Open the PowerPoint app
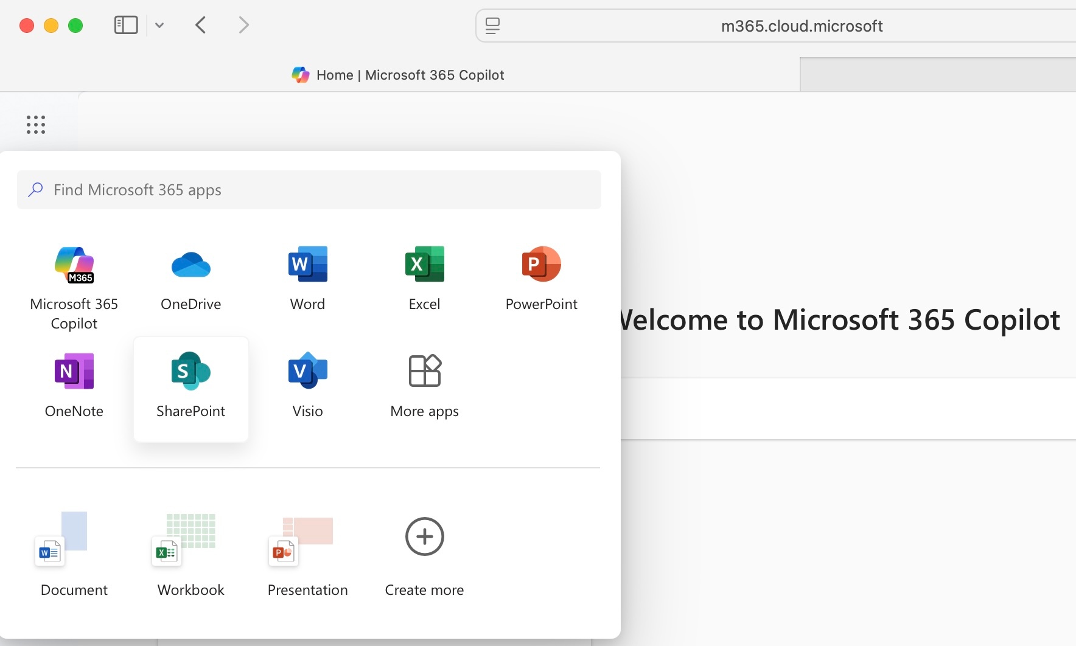 542,279
